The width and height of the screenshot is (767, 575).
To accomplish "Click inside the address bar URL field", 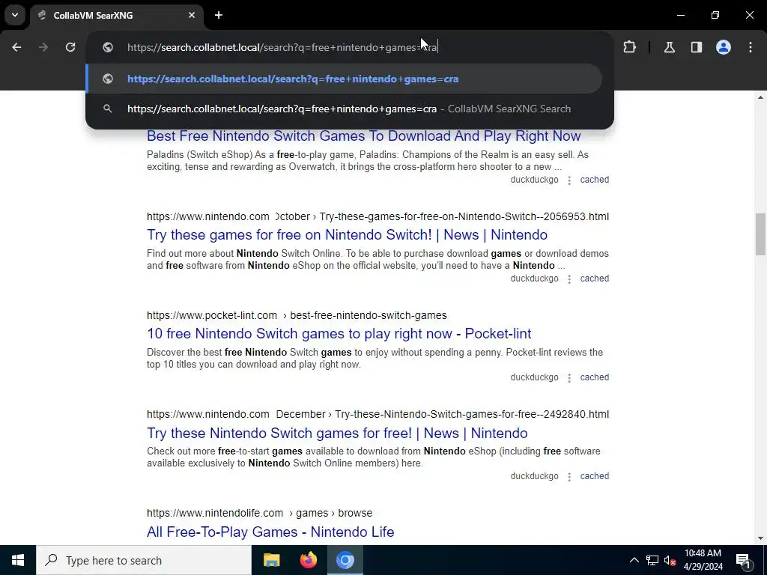I will [350, 47].
